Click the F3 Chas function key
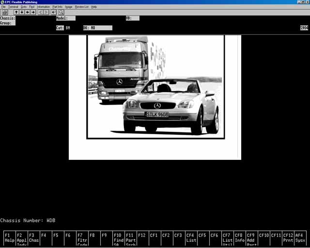Viewport: 310px width, 248px height. [x=34, y=238]
